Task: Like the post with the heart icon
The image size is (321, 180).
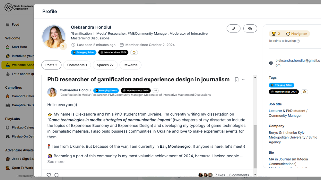Action: (49, 175)
